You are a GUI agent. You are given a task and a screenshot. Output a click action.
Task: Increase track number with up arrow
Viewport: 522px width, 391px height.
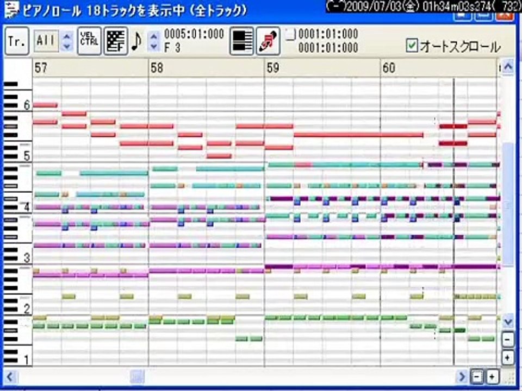click(x=67, y=36)
